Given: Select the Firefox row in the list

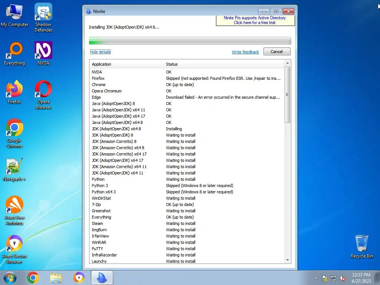Looking at the screenshot, I should pos(187,78).
